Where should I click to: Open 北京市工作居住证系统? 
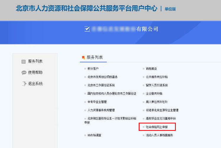(x=101, y=85)
